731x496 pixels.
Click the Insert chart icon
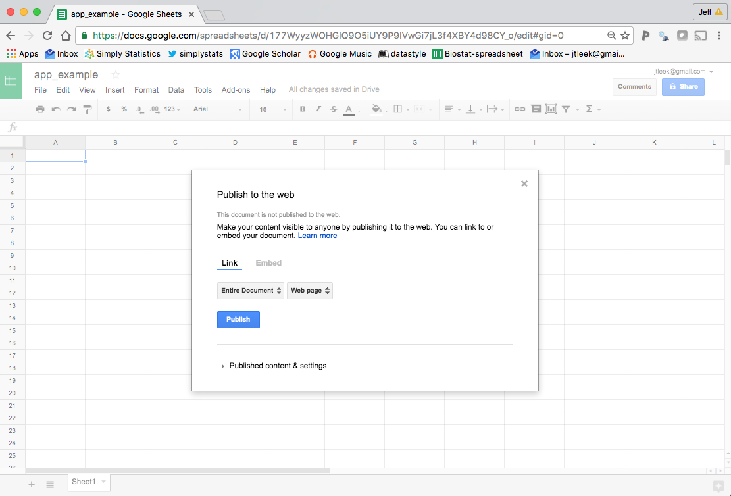click(551, 109)
